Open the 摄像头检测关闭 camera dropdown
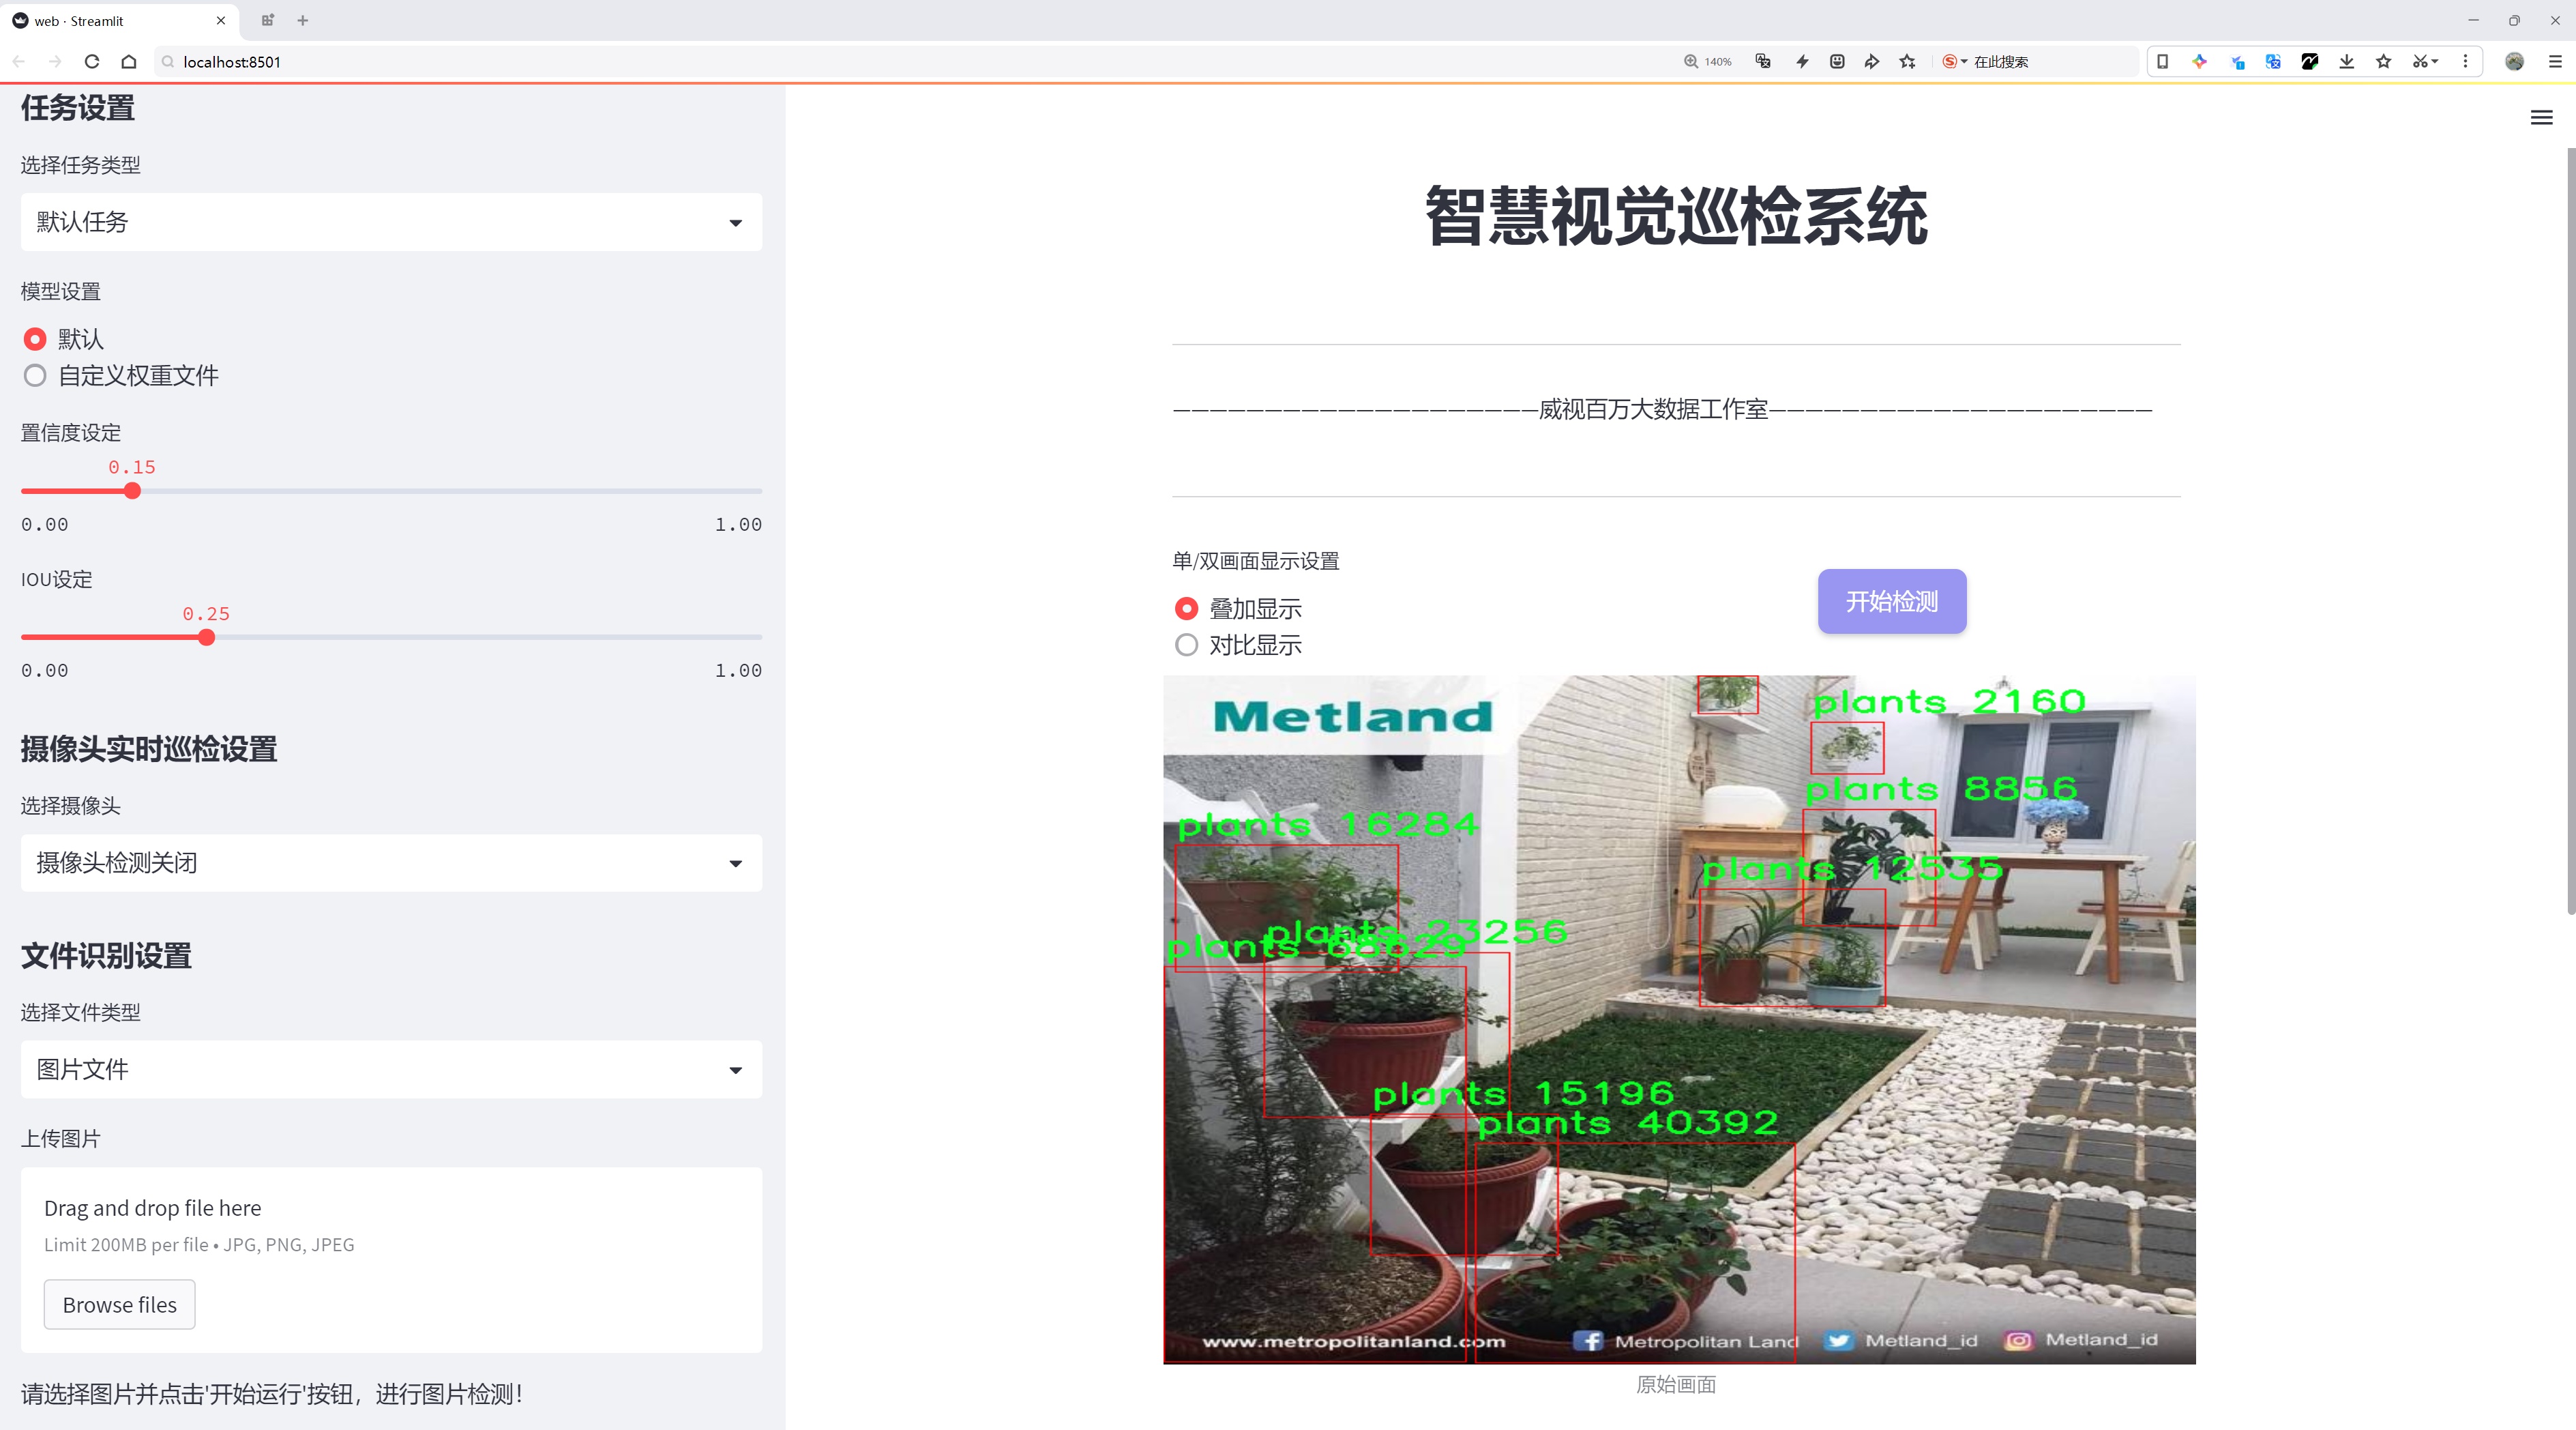The image size is (2576, 1430). click(391, 863)
